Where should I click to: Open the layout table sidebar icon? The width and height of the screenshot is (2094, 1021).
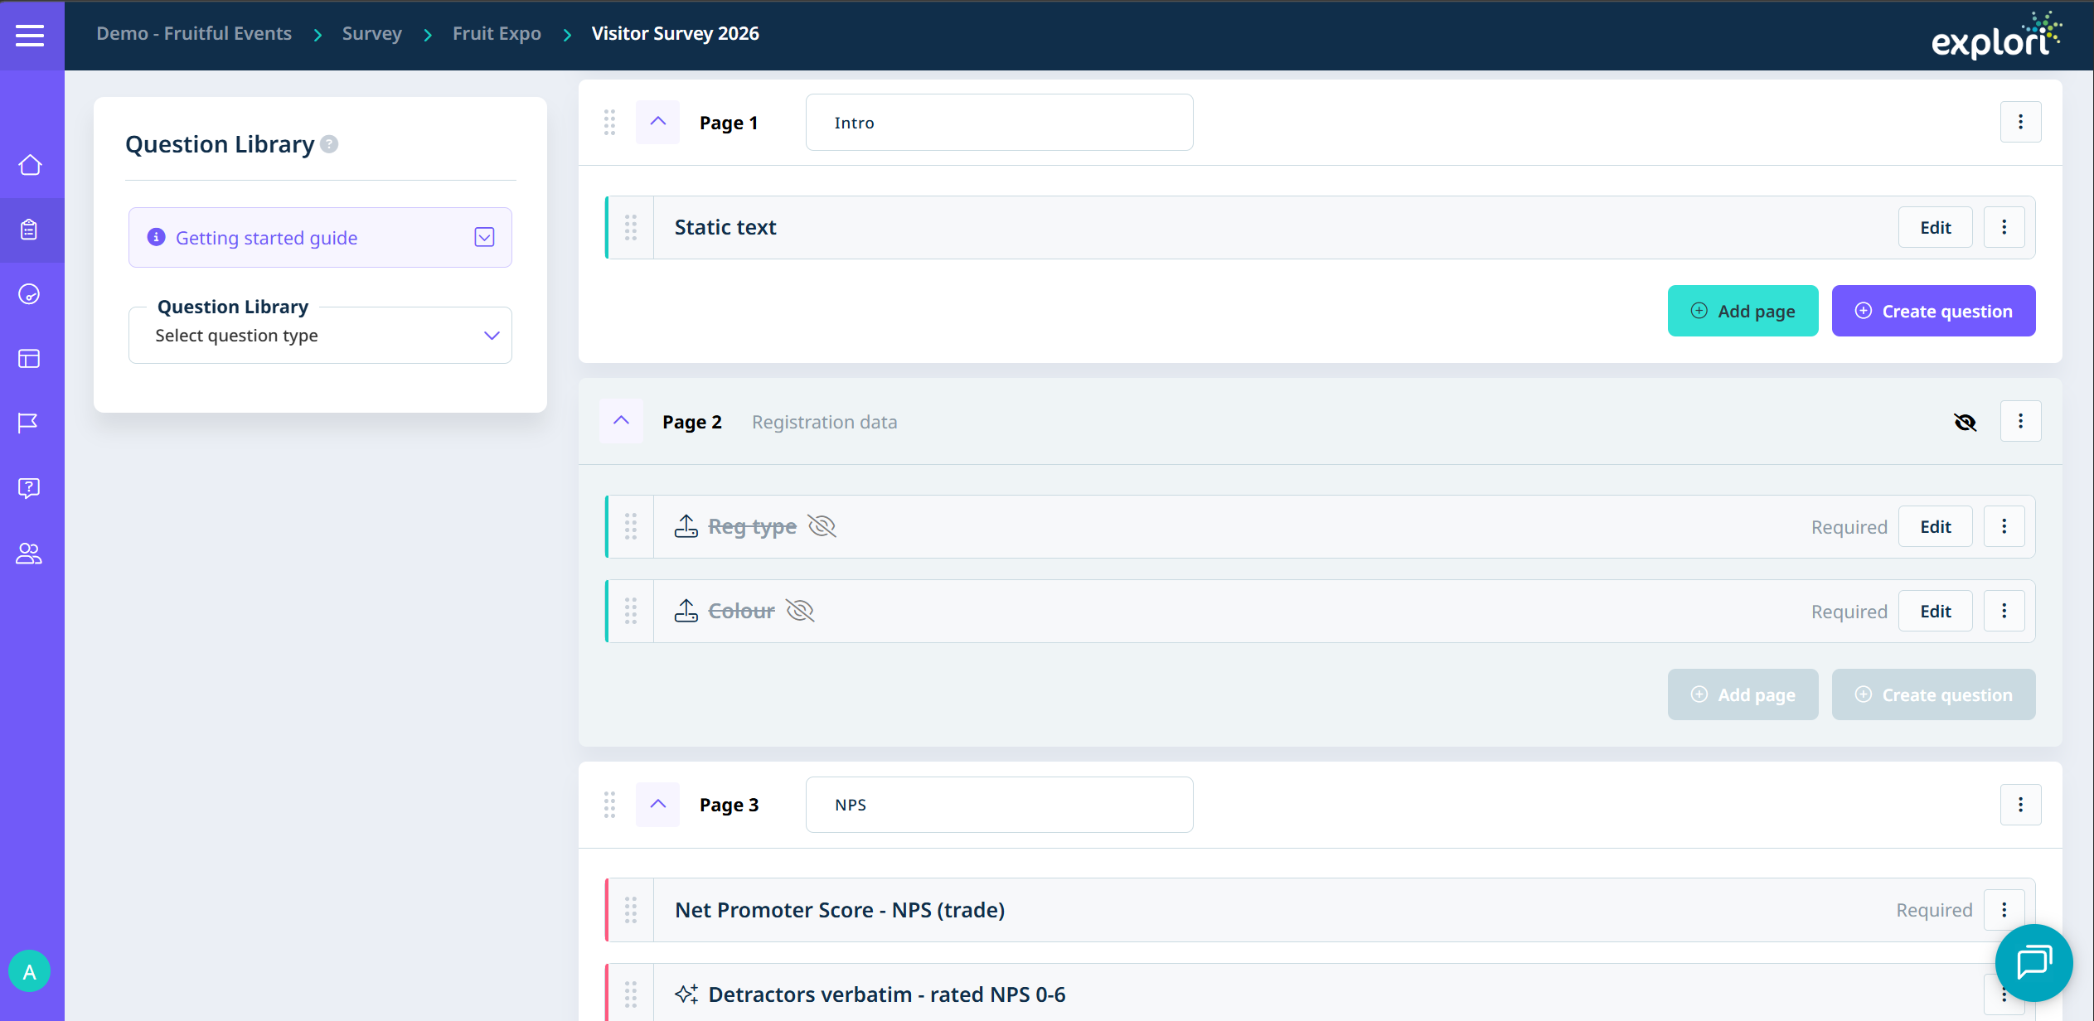pos(29,359)
